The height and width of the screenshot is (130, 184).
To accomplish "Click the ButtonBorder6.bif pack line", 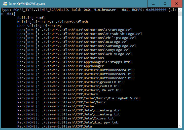I will coord(76,74).
